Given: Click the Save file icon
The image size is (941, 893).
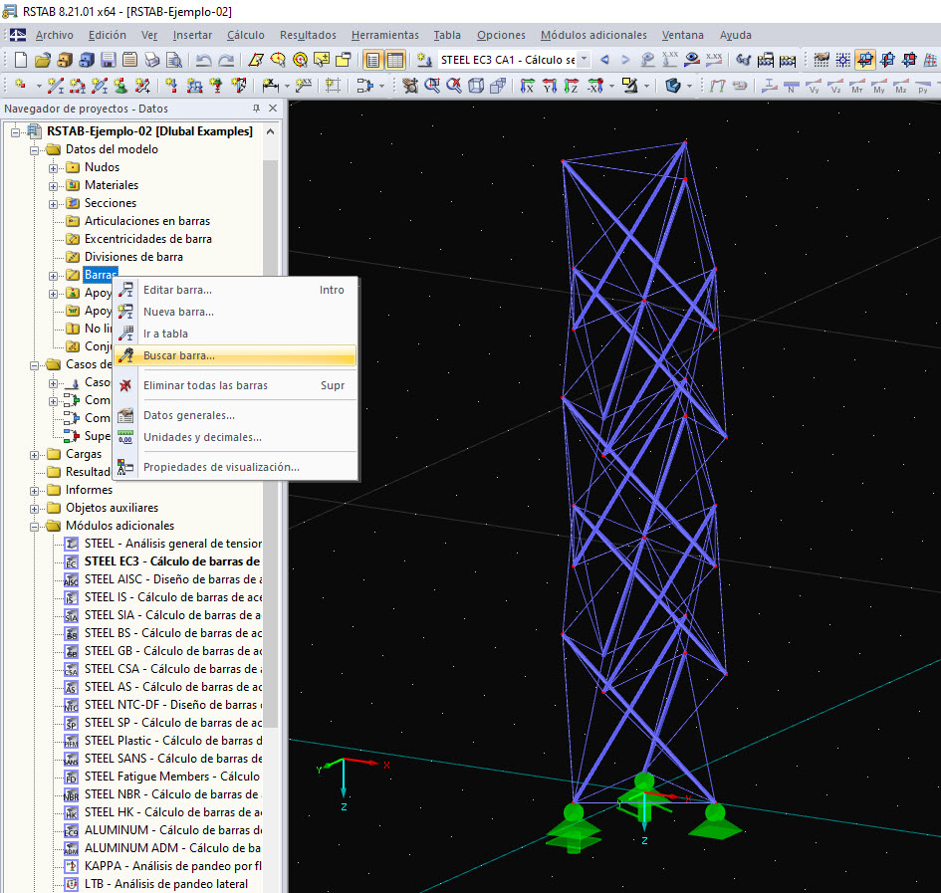Looking at the screenshot, I should [x=107, y=60].
